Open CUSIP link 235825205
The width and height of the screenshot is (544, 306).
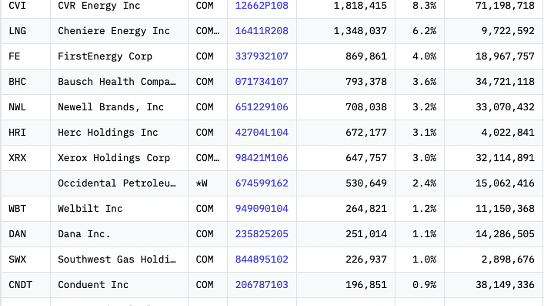[262, 234]
